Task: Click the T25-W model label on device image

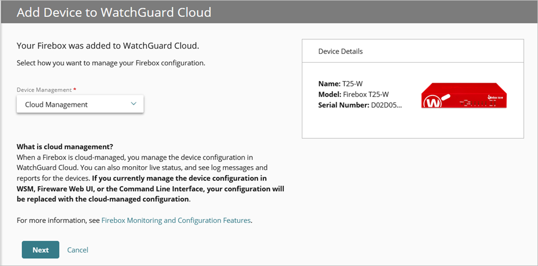Action: 498,96
